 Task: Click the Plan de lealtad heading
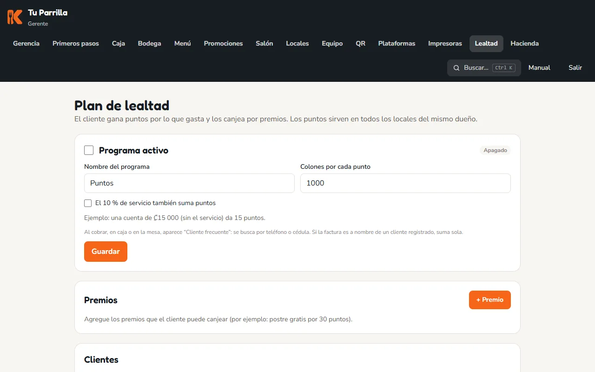pyautogui.click(x=122, y=106)
